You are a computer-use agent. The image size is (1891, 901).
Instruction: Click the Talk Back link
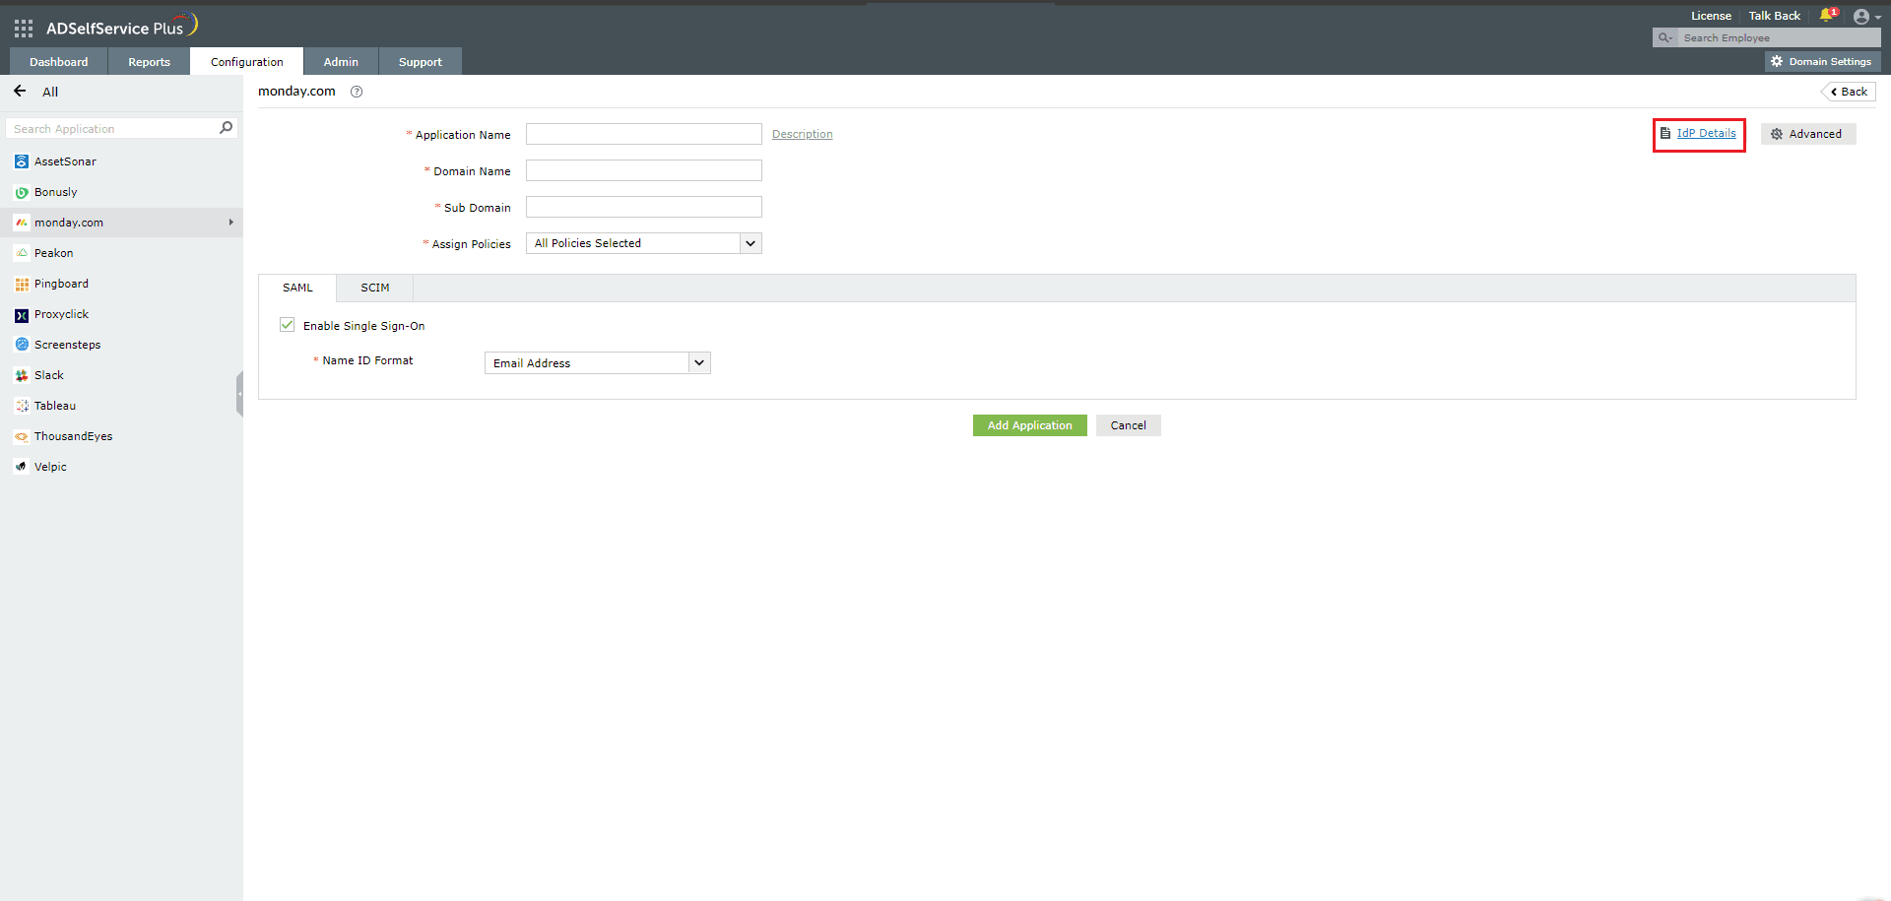point(1775,16)
